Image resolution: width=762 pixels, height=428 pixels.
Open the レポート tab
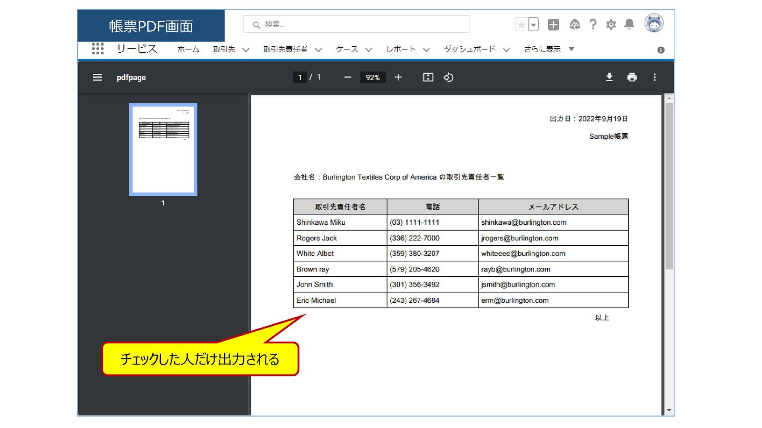click(x=401, y=49)
